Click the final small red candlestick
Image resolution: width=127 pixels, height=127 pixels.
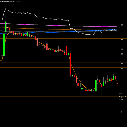pyautogui.click(x=117, y=84)
